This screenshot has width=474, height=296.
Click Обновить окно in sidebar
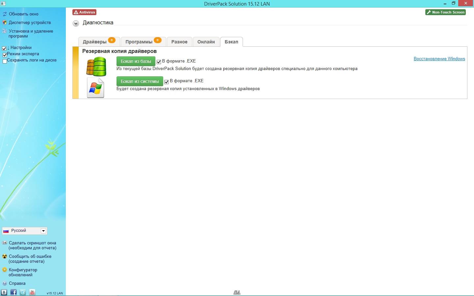coord(24,14)
